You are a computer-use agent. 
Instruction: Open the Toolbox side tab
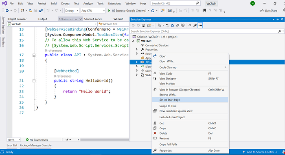pyautogui.click(x=3, y=42)
